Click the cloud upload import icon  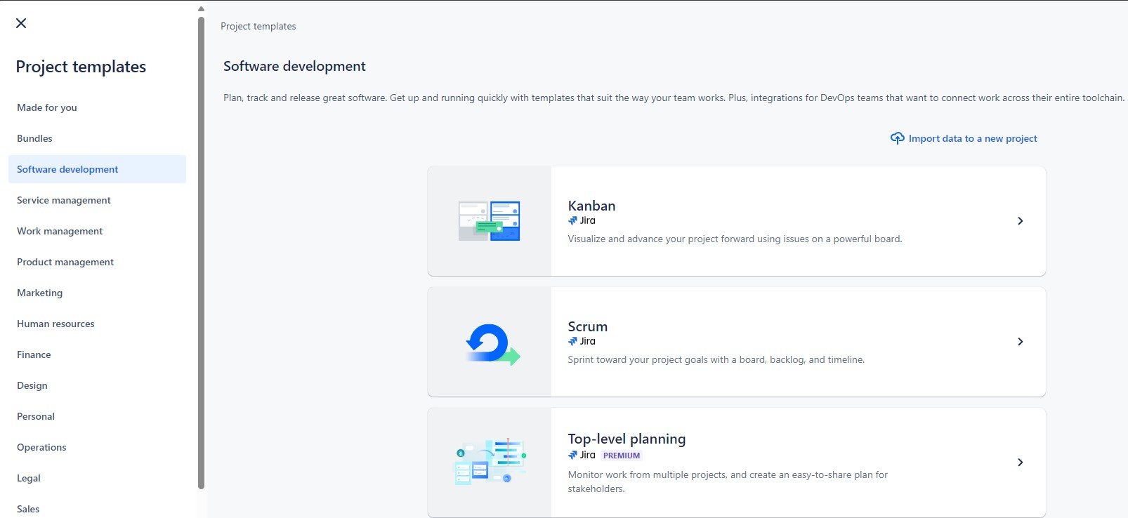coord(897,138)
